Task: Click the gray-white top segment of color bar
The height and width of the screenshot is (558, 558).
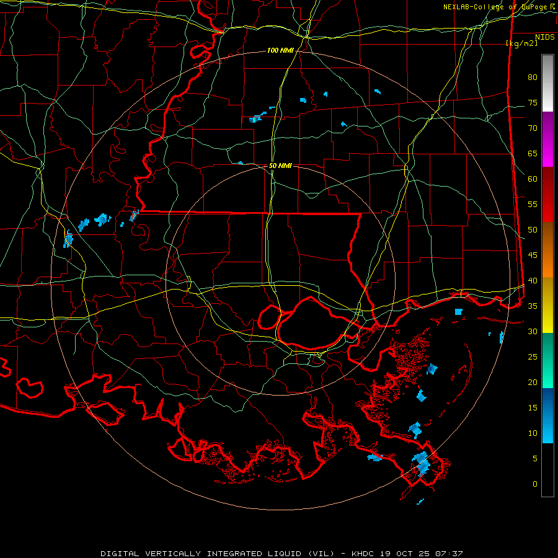Action: point(547,83)
